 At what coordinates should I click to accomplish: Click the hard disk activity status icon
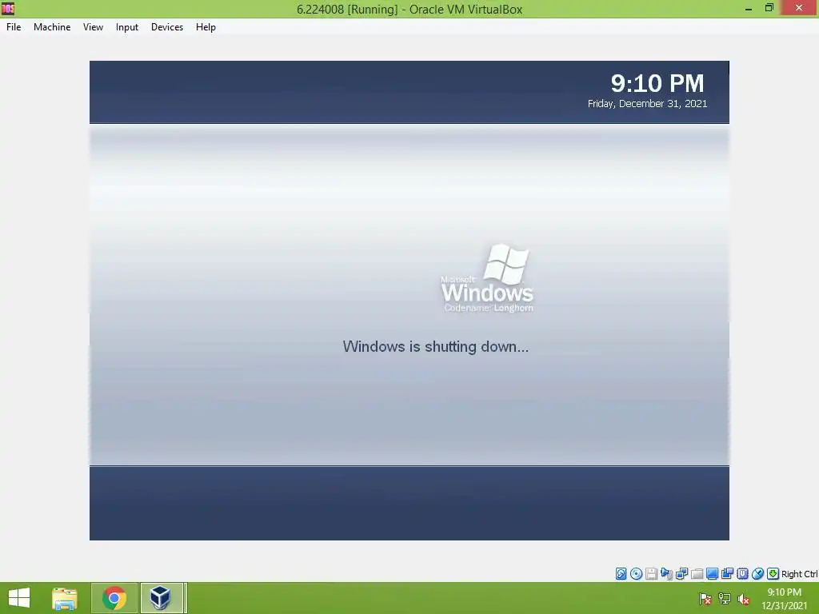(621, 574)
